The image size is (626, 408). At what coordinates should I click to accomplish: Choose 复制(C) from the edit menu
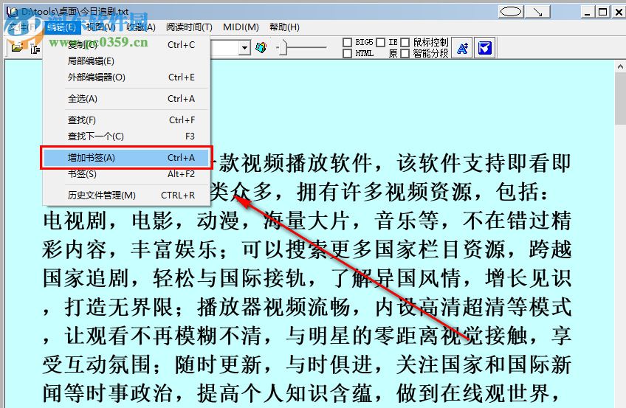pyautogui.click(x=126, y=45)
